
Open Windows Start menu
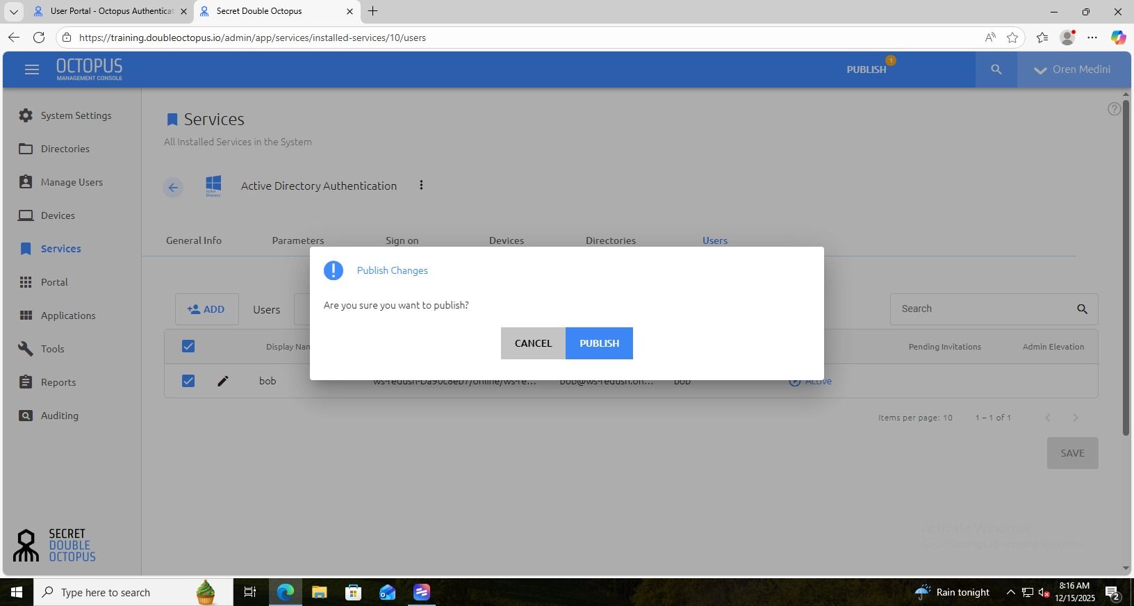(x=17, y=592)
